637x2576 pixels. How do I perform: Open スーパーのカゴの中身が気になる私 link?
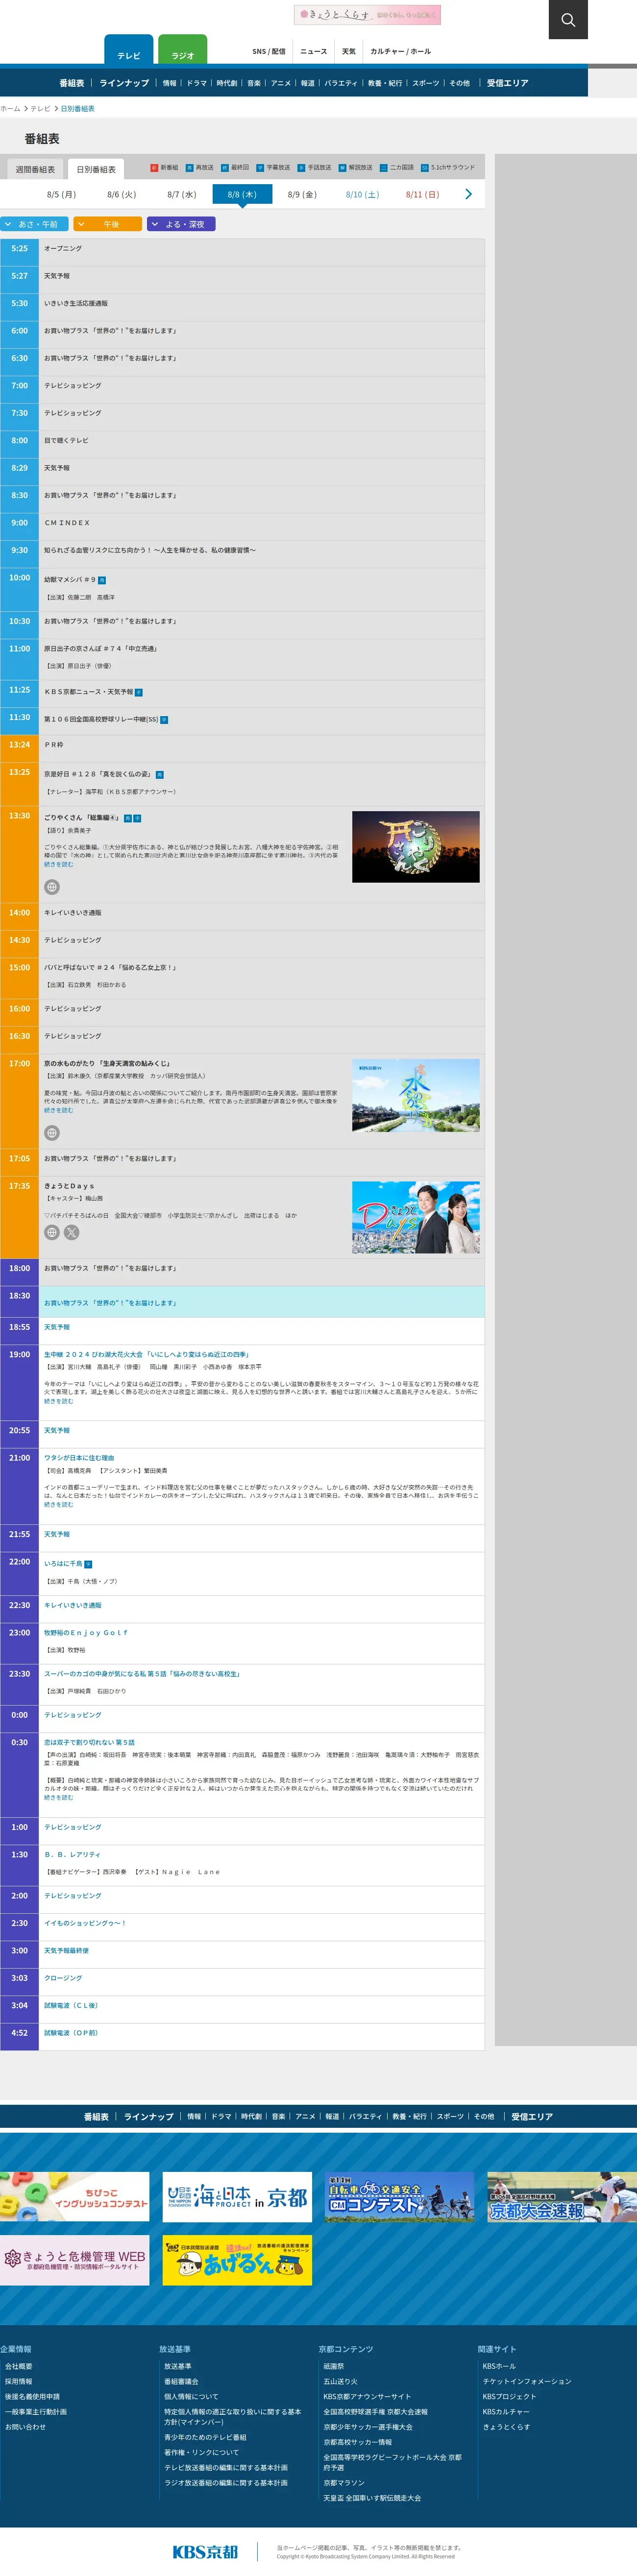point(142,1674)
